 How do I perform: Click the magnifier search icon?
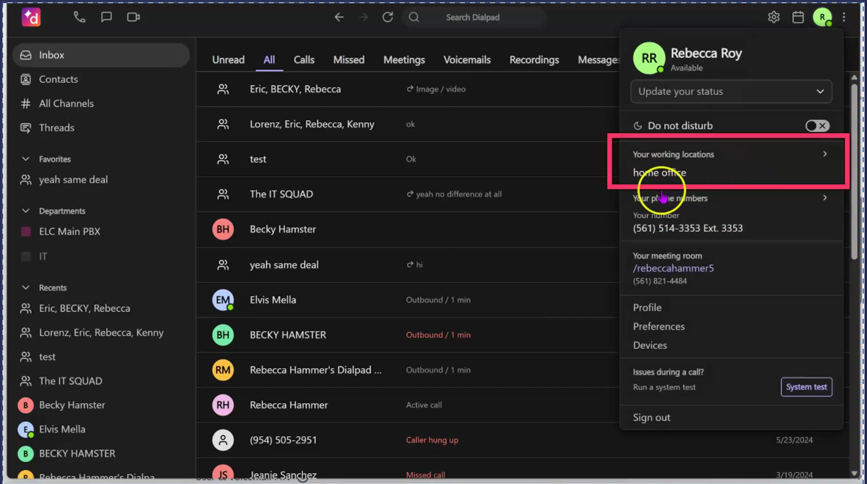[414, 17]
